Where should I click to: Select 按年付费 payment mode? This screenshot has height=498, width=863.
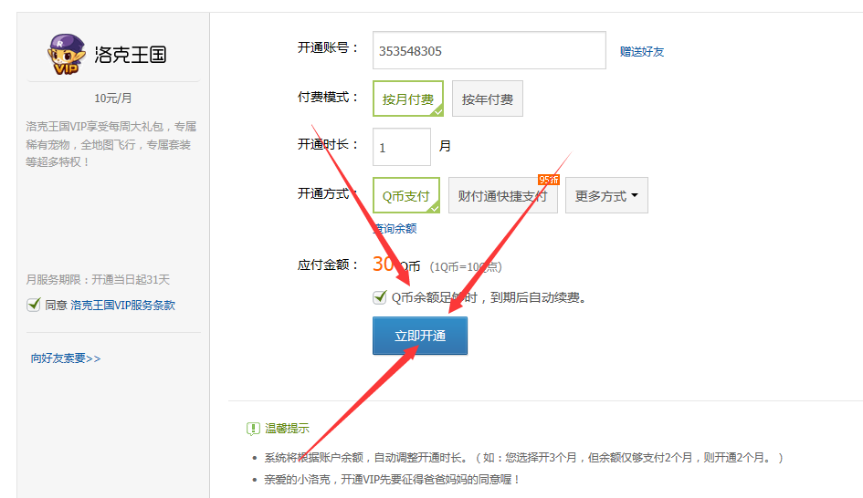tap(487, 99)
